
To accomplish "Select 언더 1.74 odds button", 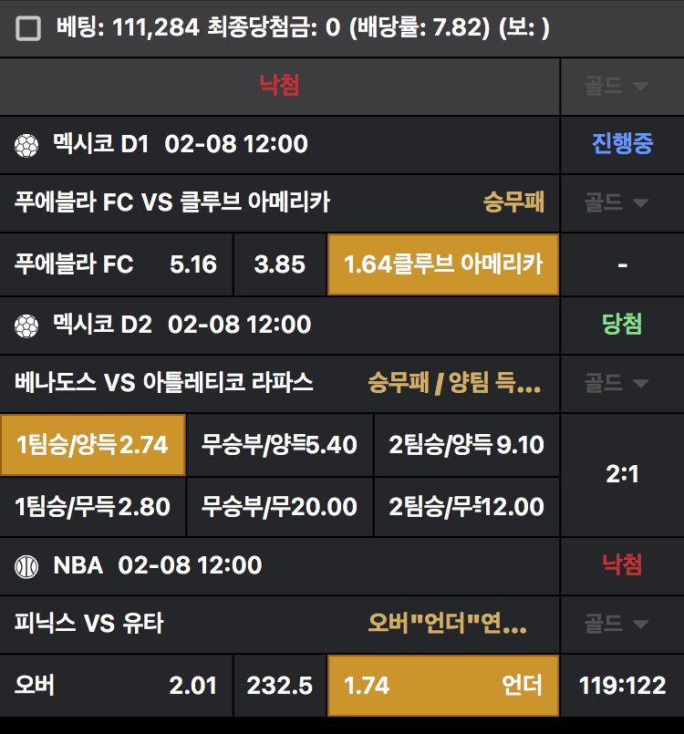I will [x=443, y=686].
